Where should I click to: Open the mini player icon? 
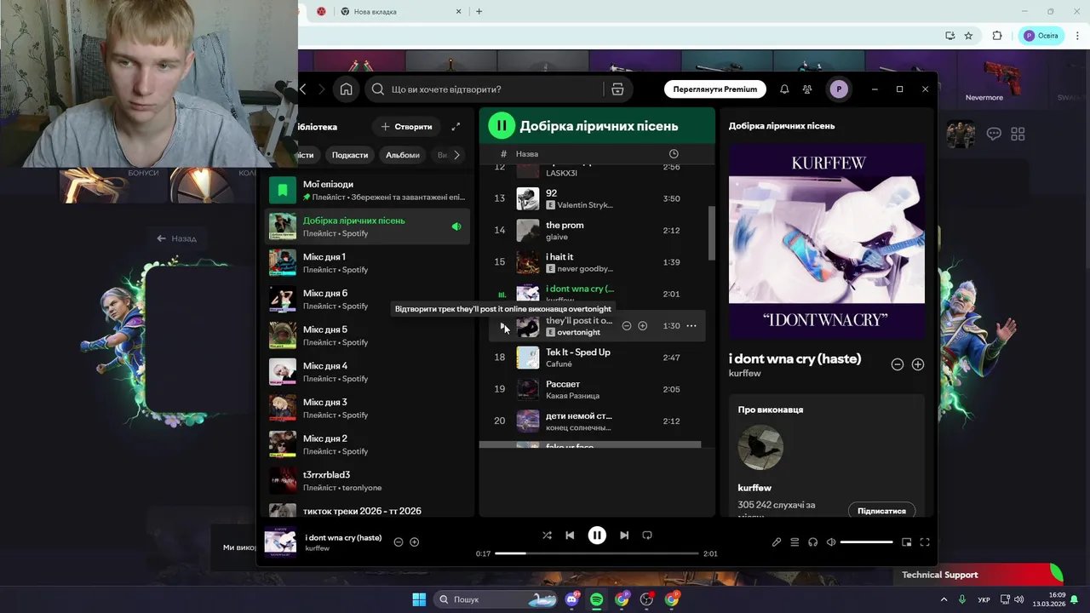pyautogui.click(x=907, y=542)
